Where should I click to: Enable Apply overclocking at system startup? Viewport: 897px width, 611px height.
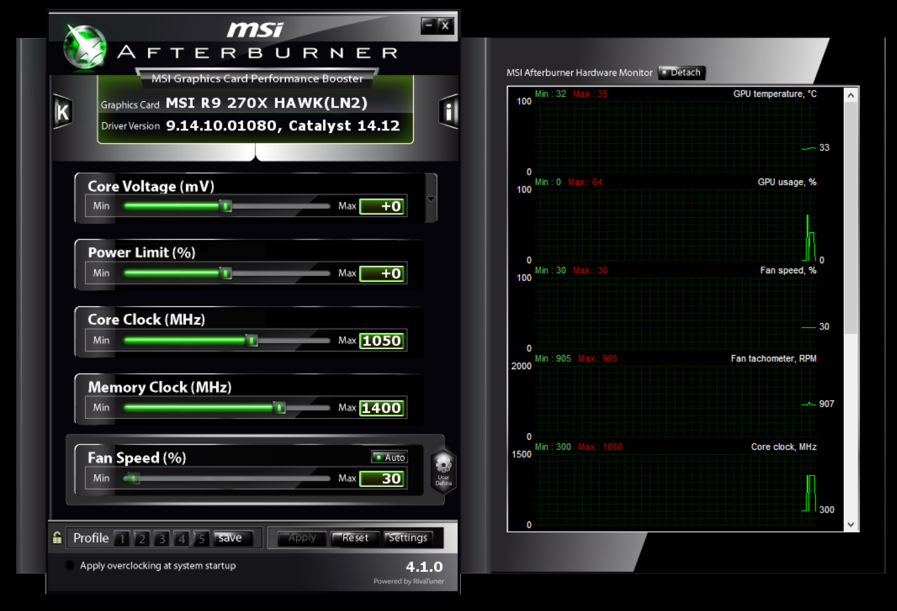pyautogui.click(x=69, y=566)
